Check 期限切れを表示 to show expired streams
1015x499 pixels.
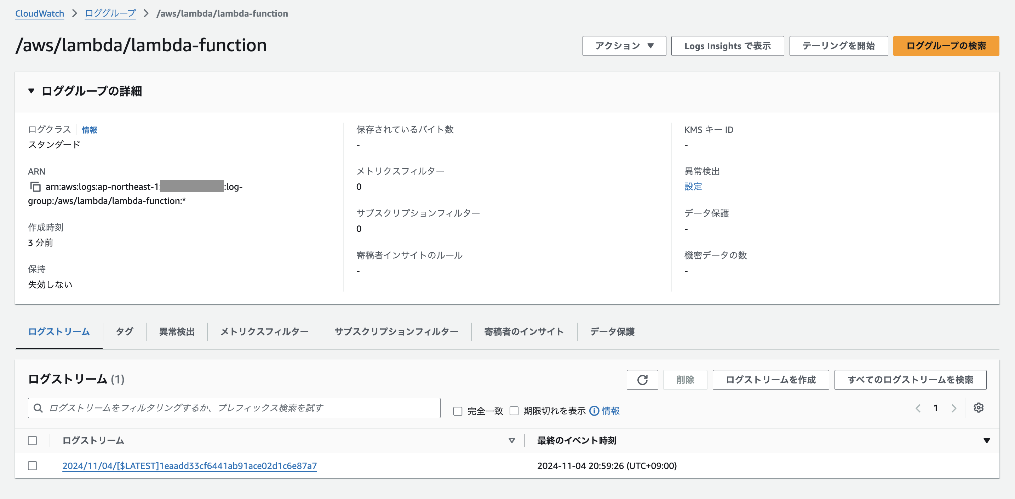514,411
